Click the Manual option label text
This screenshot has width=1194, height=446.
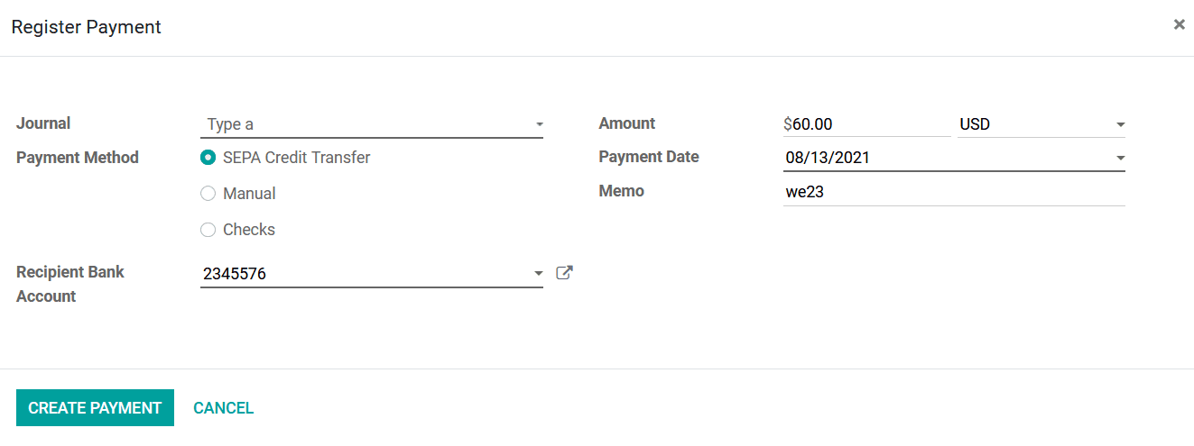click(249, 194)
